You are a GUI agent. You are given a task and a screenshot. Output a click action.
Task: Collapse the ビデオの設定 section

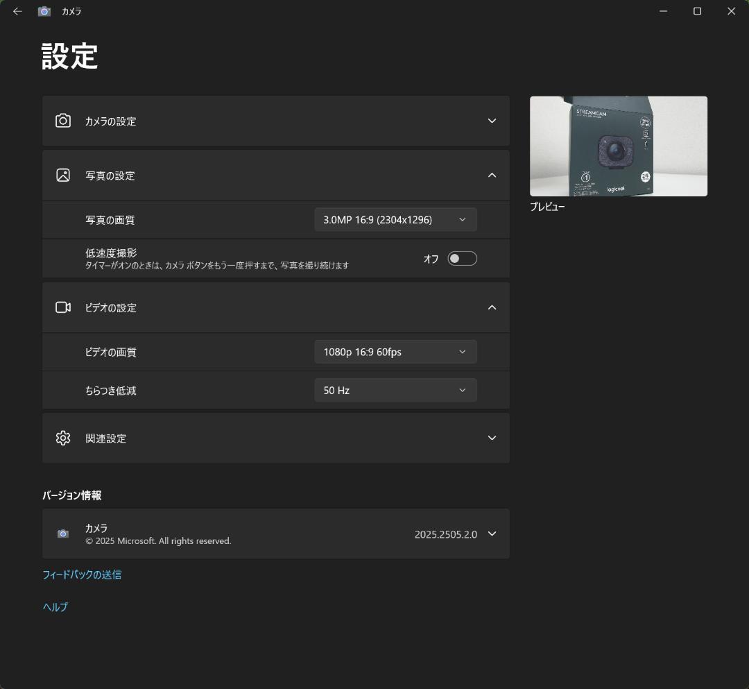point(492,307)
